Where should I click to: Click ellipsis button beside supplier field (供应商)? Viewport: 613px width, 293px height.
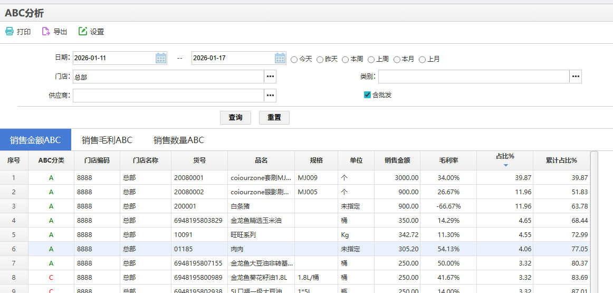pos(270,96)
